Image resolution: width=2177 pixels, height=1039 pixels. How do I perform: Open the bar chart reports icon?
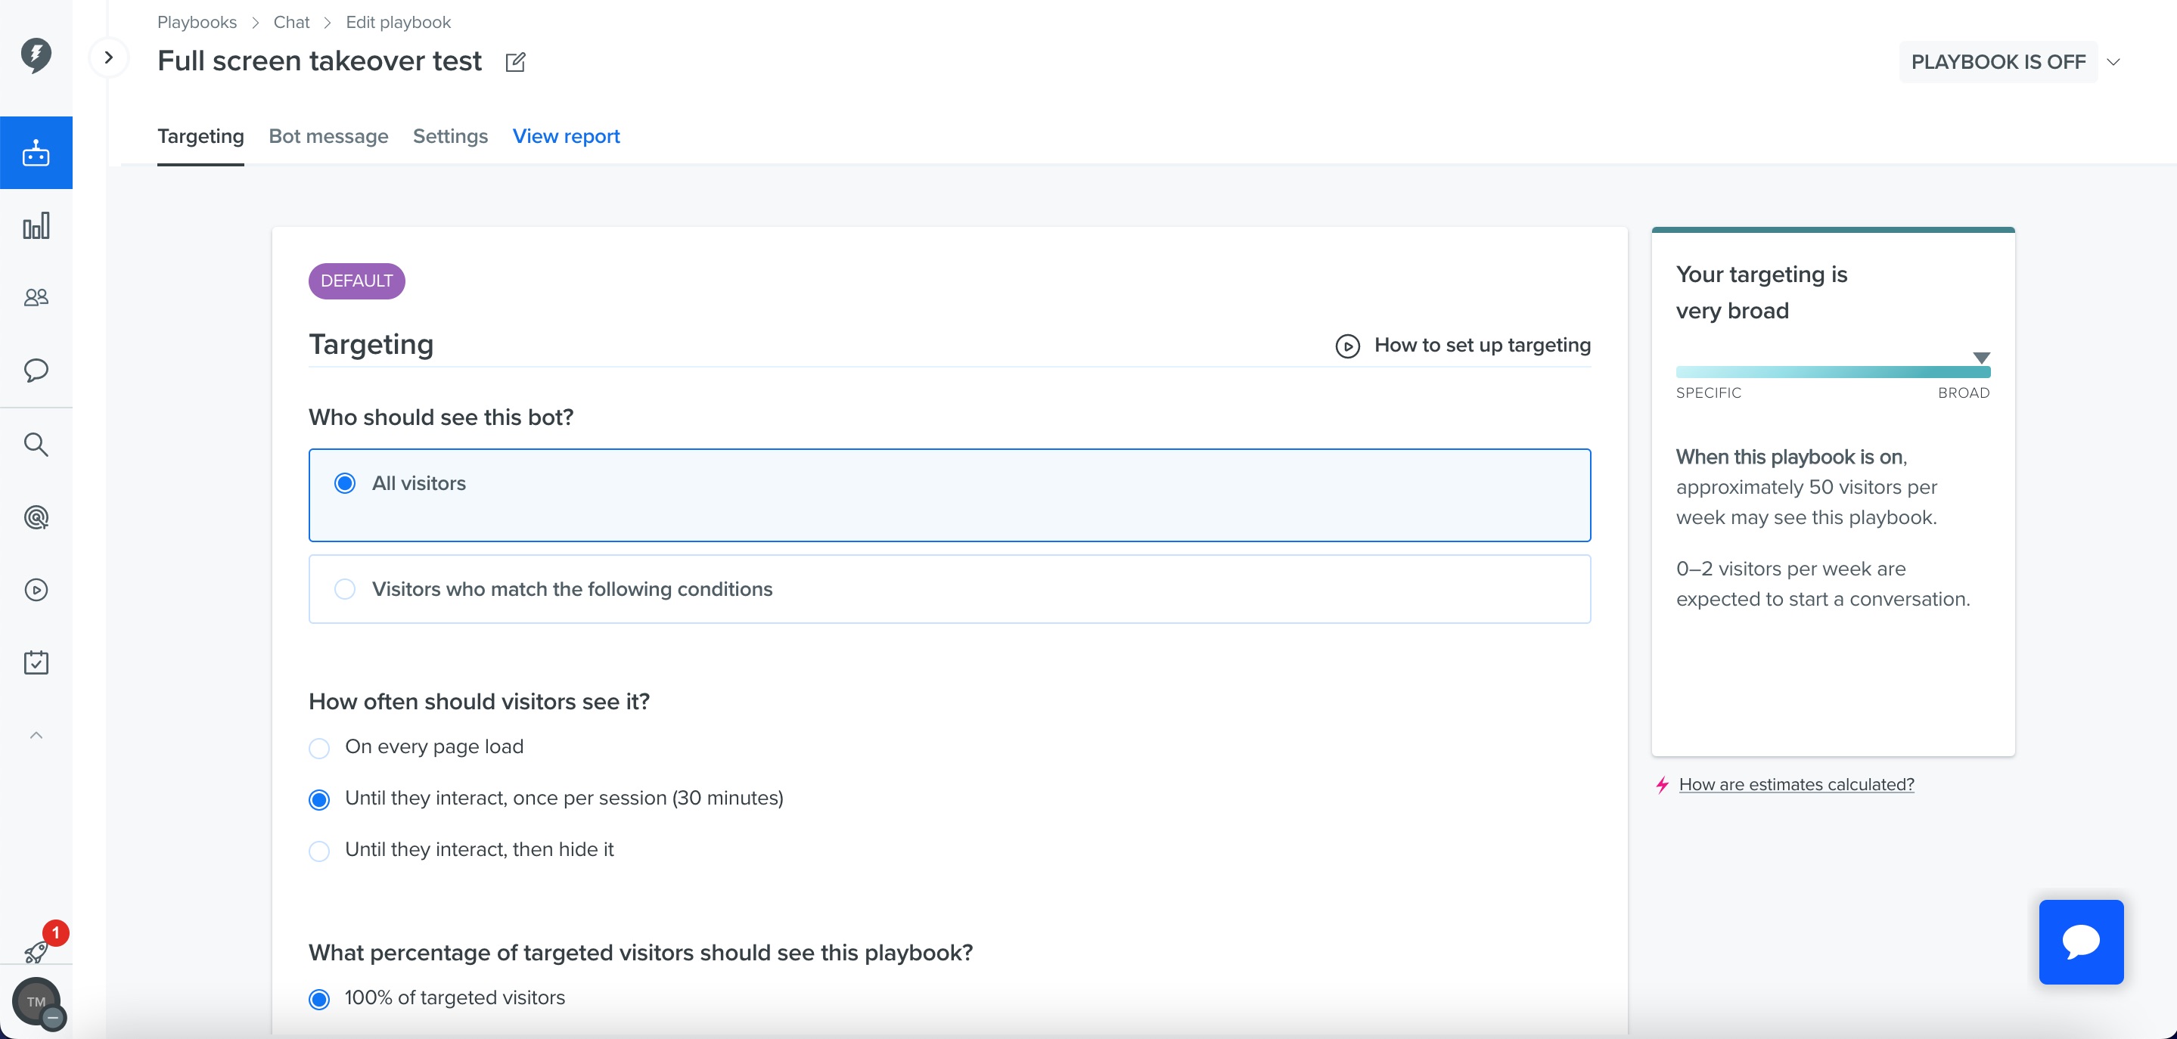(x=36, y=225)
